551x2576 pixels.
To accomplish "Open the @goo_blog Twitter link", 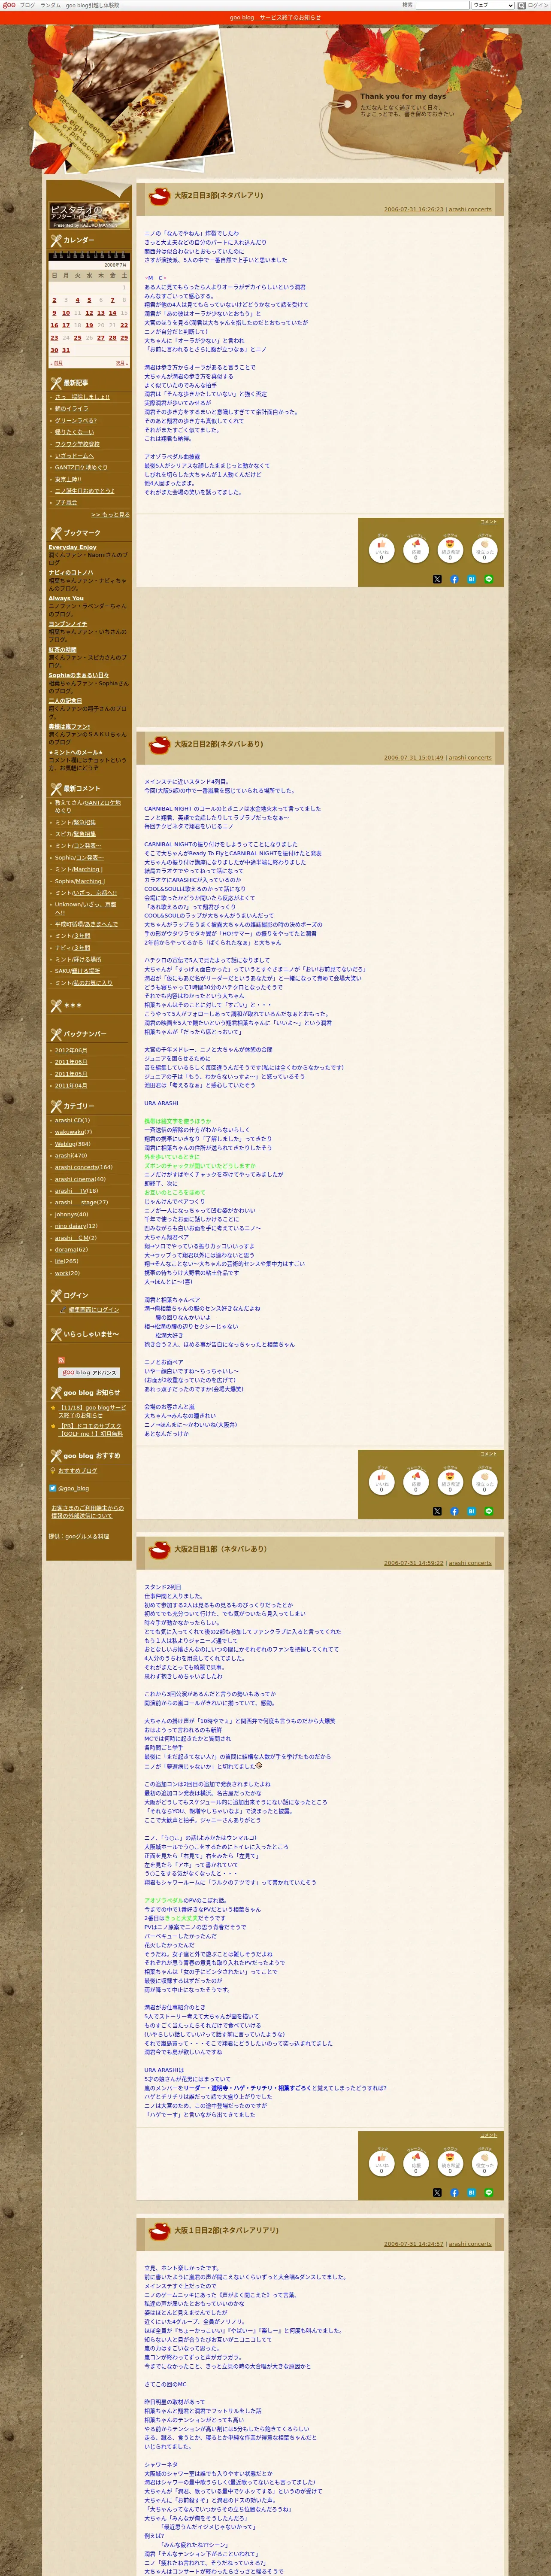I will (x=73, y=1488).
